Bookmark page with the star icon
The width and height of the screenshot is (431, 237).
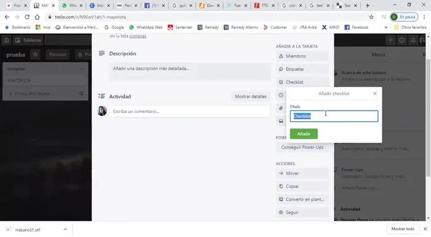371,17
